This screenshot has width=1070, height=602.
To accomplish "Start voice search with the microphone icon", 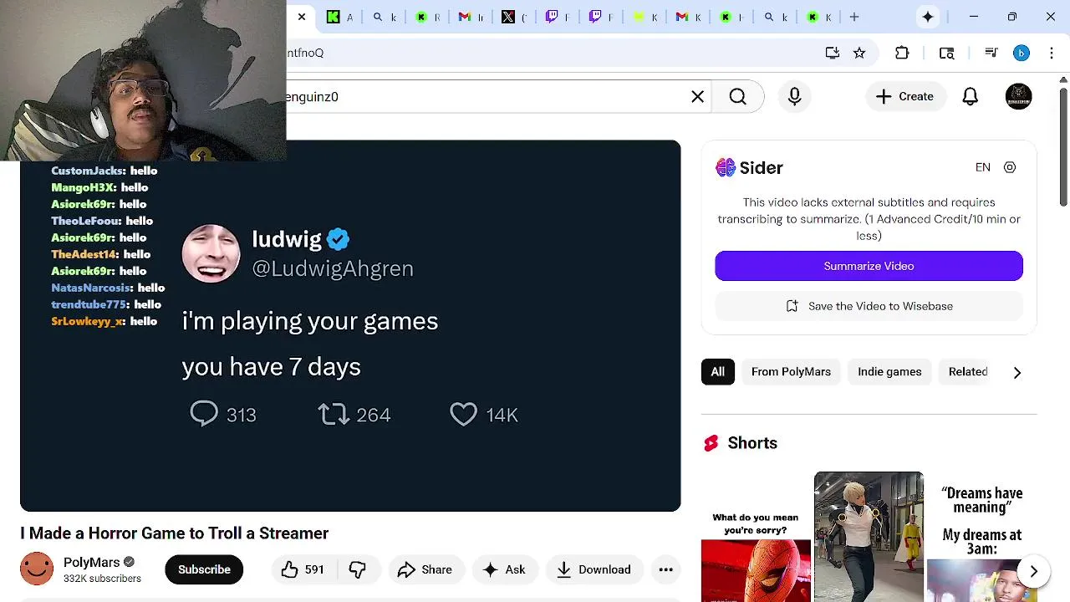I will tap(795, 97).
